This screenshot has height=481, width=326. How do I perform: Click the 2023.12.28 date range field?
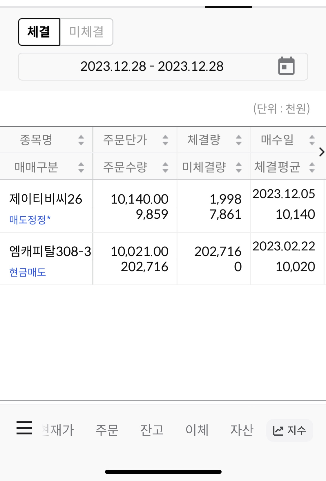[152, 67]
